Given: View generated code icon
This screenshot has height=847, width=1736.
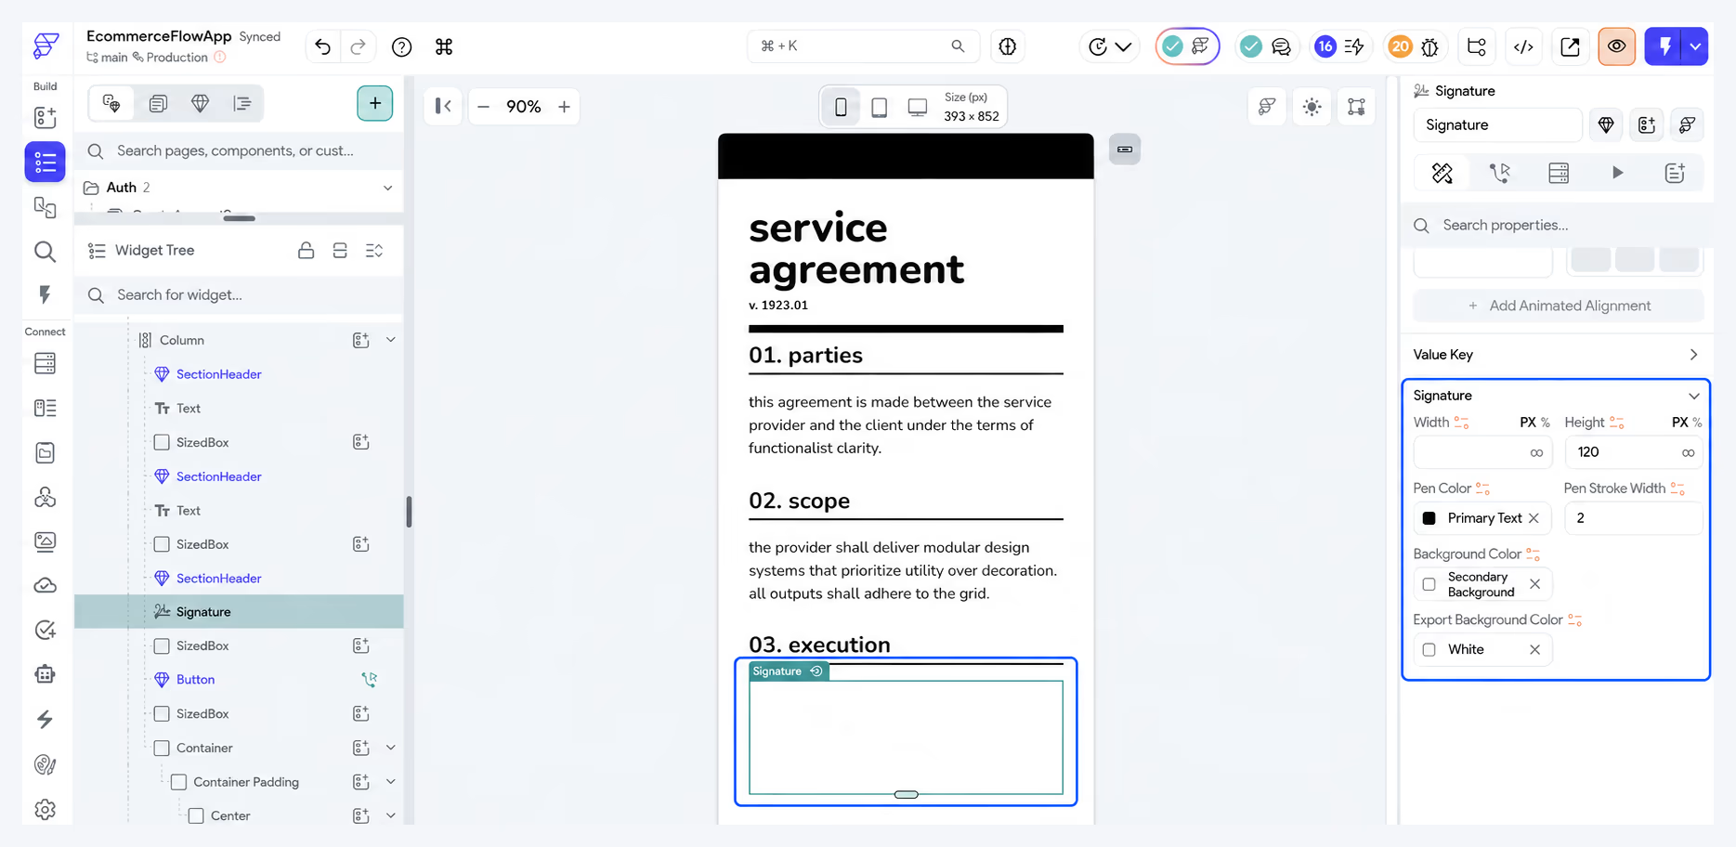Looking at the screenshot, I should point(1523,46).
